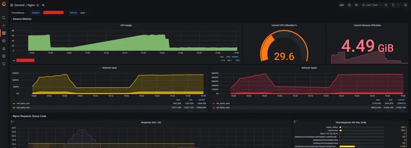Open the Explore compass icon
The image size is (411, 148).
[4, 41]
